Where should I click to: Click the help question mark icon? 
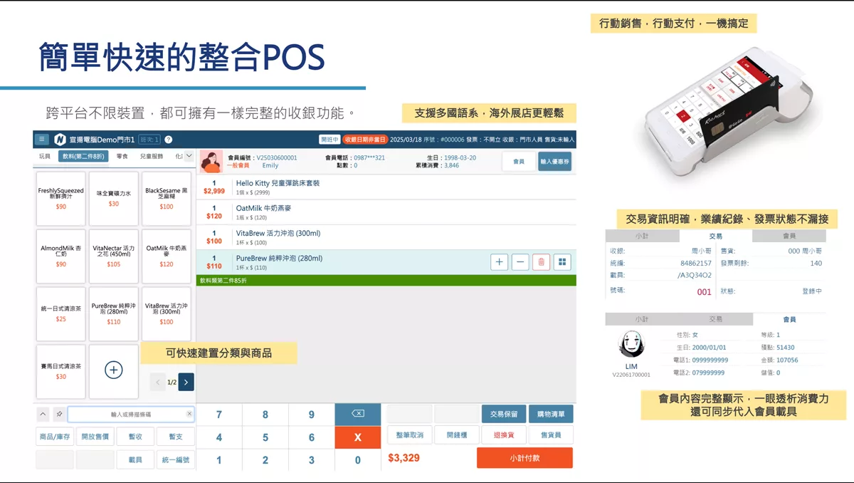(x=169, y=140)
